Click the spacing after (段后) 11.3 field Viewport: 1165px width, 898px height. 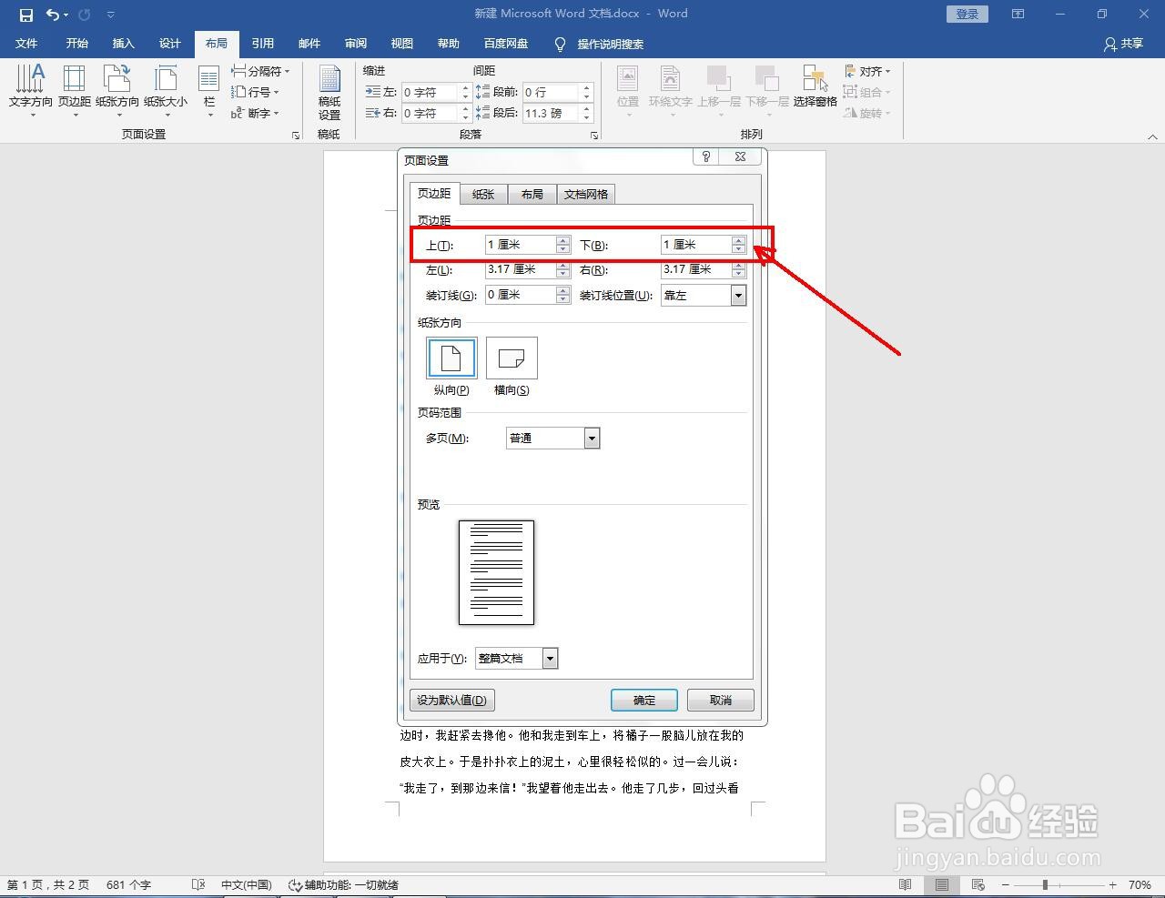(x=551, y=113)
